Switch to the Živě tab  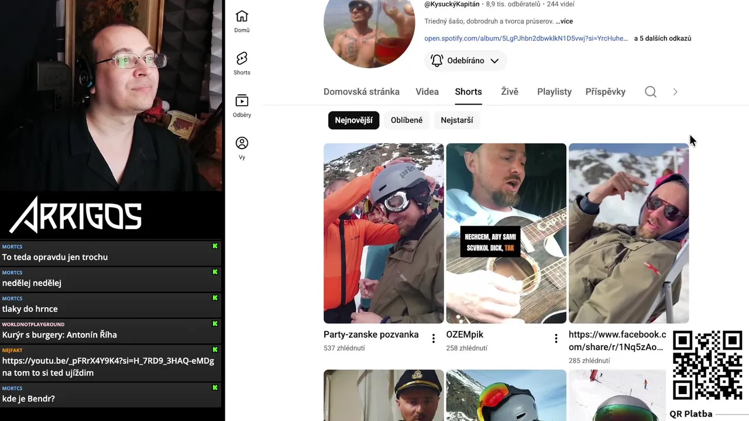point(510,92)
